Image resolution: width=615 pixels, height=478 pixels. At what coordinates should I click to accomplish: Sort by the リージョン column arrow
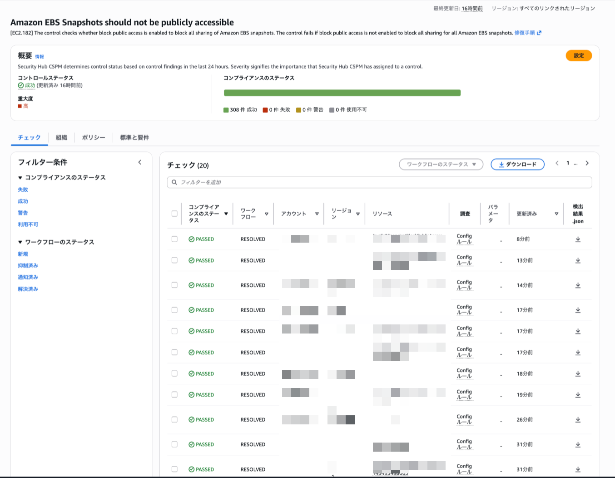pyautogui.click(x=358, y=214)
